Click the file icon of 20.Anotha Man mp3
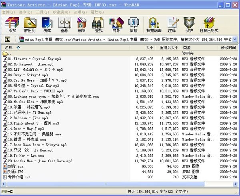This screenshot has height=196, width=240. [5, 161]
